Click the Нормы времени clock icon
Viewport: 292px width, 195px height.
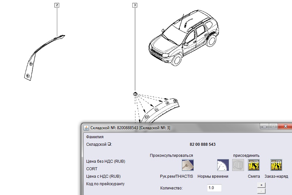(223, 165)
